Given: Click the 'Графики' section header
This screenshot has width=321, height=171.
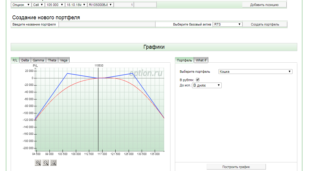Looking at the screenshot, I should coord(154,47).
